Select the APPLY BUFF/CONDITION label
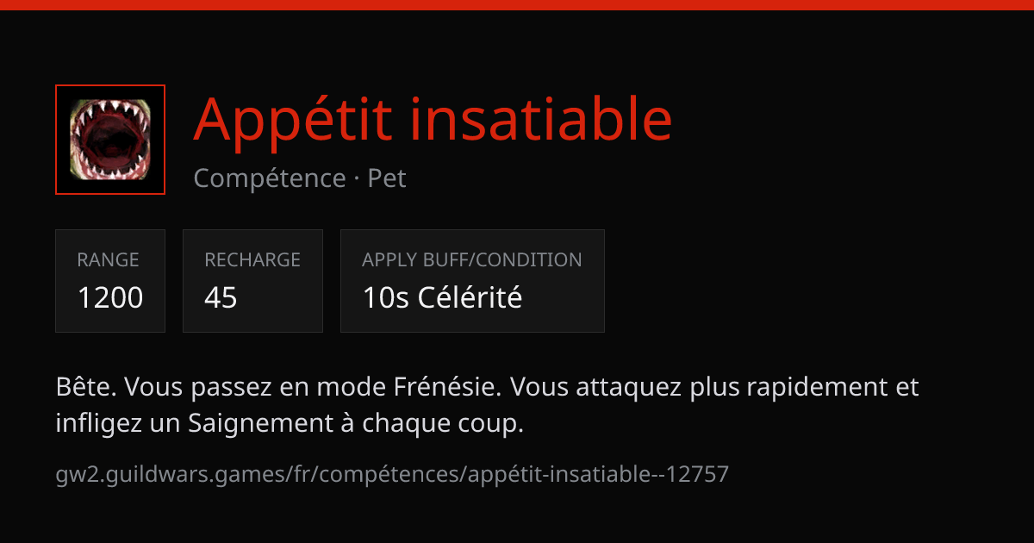 (x=472, y=259)
